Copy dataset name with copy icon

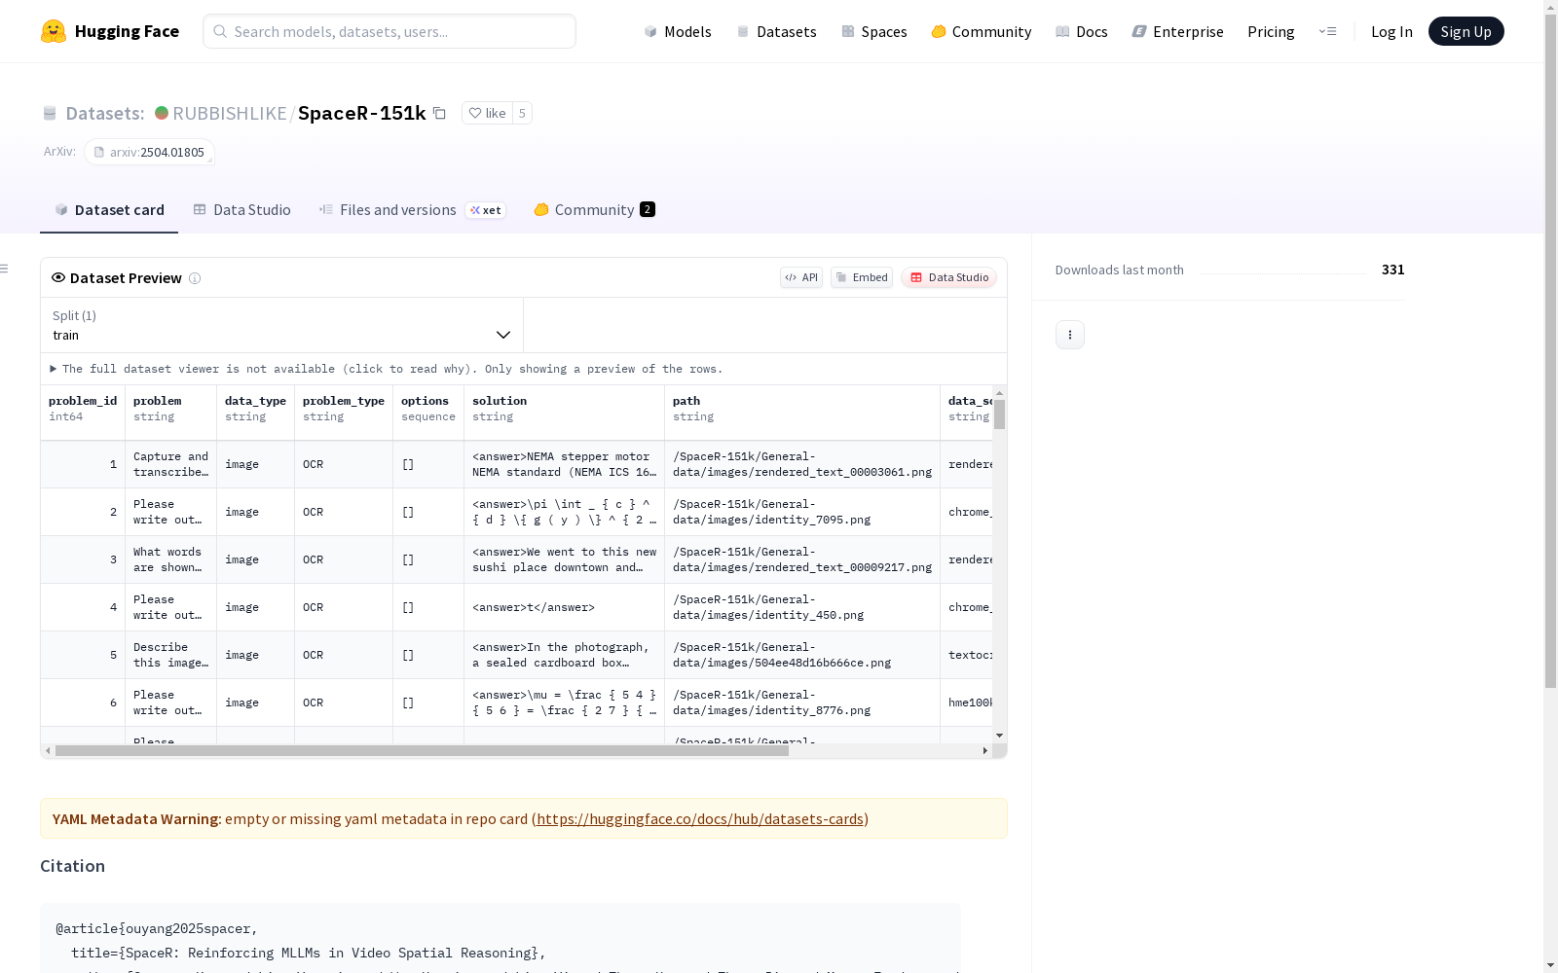(439, 113)
